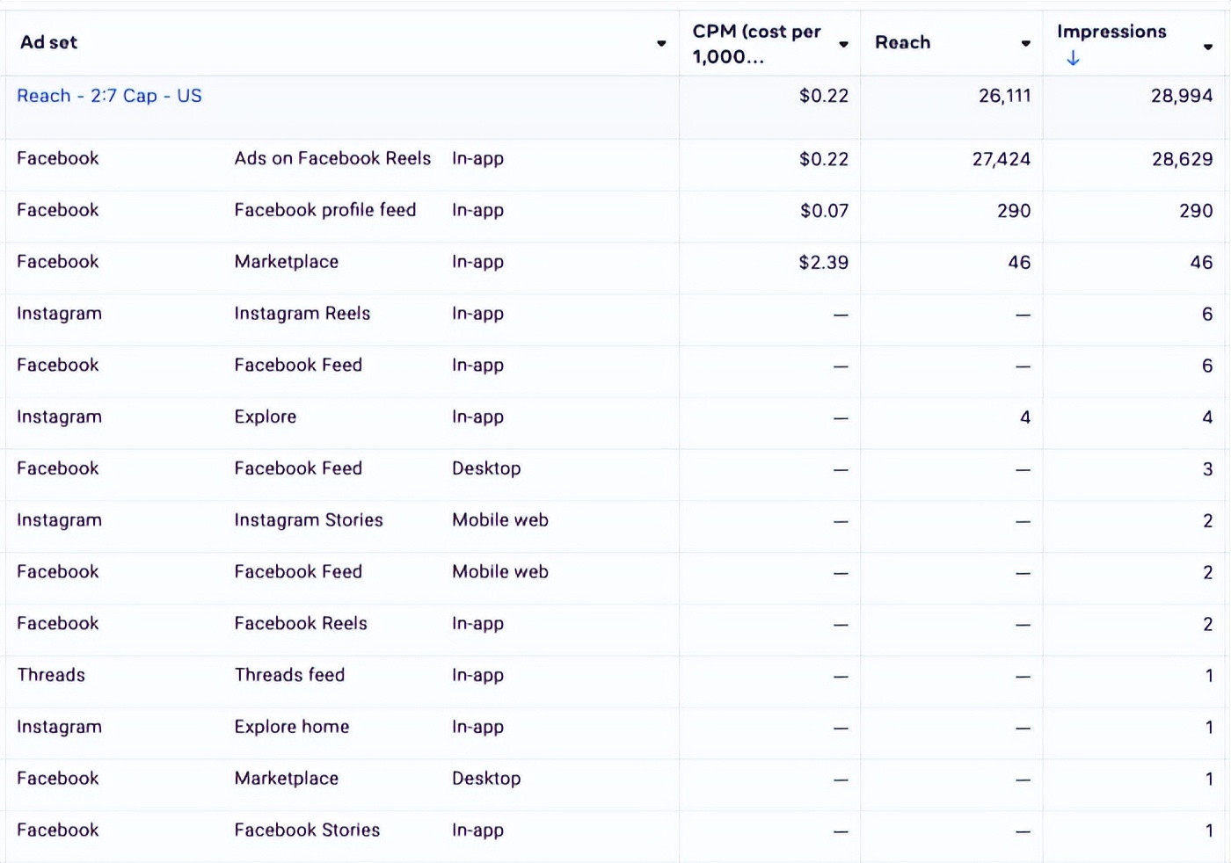Click the Threads feed placement row
Screen dimensions: 1231x863
point(289,675)
